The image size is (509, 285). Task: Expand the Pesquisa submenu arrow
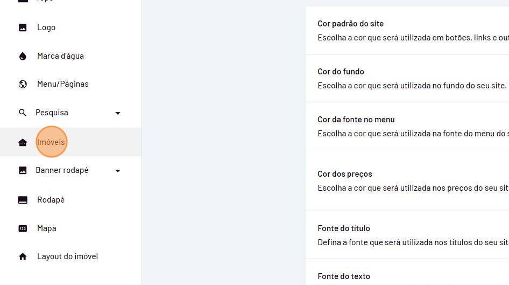[118, 113]
